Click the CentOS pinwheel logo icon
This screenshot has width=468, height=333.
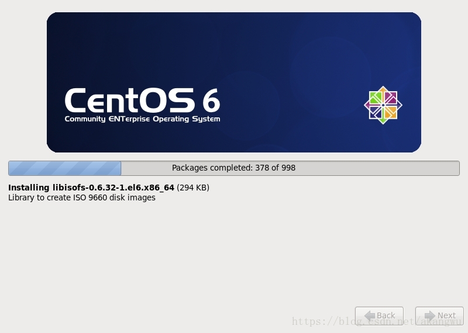tap(383, 105)
